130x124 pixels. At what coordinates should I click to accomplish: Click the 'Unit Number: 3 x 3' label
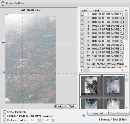30,10
